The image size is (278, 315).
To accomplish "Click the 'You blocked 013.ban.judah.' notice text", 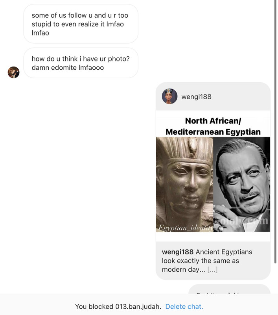I will pos(118,307).
